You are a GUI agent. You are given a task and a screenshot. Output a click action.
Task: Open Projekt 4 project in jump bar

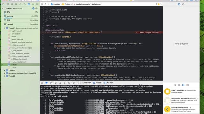click(x=55, y=4)
